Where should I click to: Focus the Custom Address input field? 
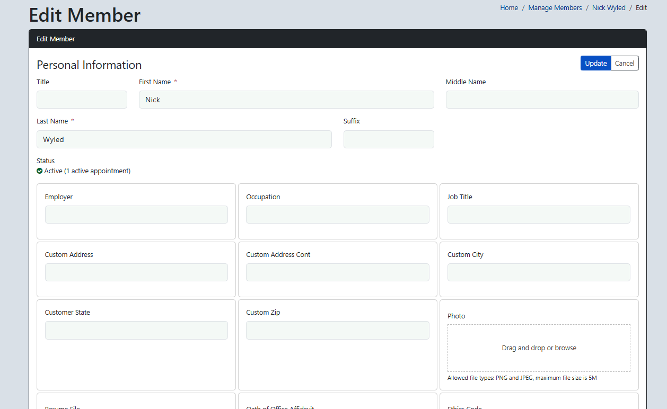coord(136,272)
